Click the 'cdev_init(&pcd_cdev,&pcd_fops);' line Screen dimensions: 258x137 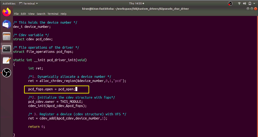tap(58, 106)
